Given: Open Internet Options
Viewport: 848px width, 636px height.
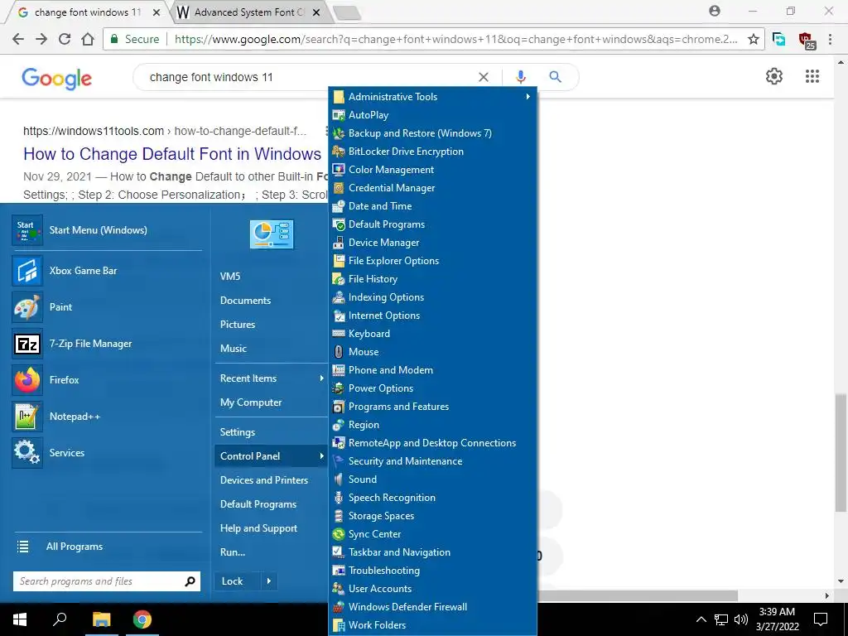Looking at the screenshot, I should pyautogui.click(x=432, y=316).
